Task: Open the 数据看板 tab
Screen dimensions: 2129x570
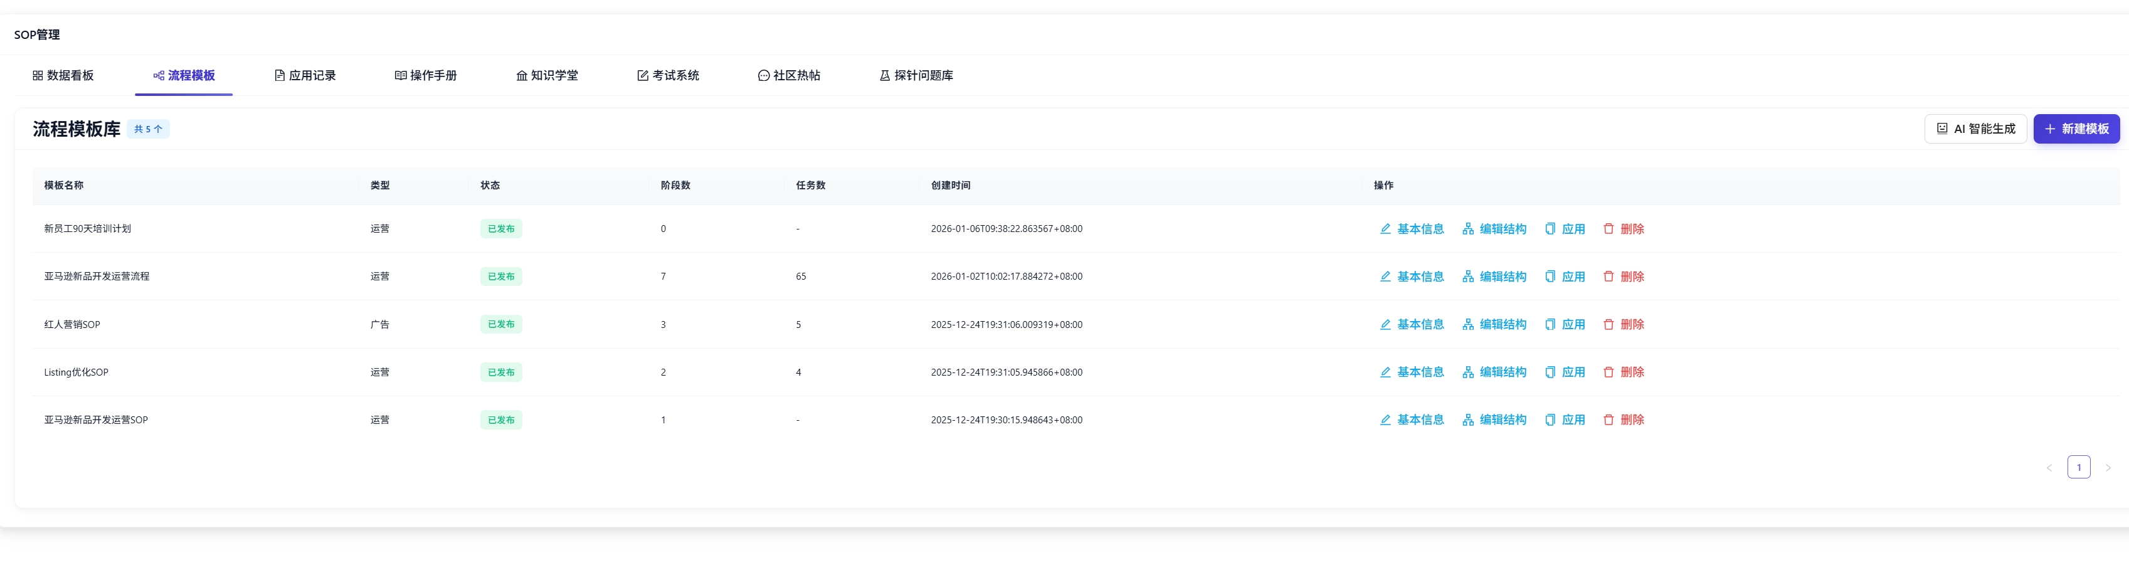Action: [63, 75]
